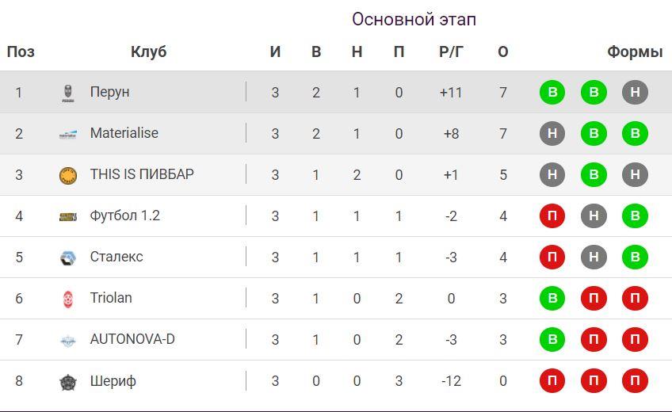This screenshot has height=412, width=672.
Task: Click the AUTONOVA-D club logo icon
Action: click(x=68, y=340)
